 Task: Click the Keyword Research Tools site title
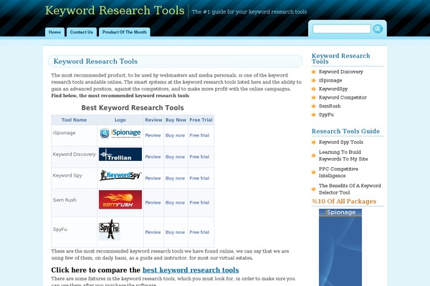click(x=115, y=11)
